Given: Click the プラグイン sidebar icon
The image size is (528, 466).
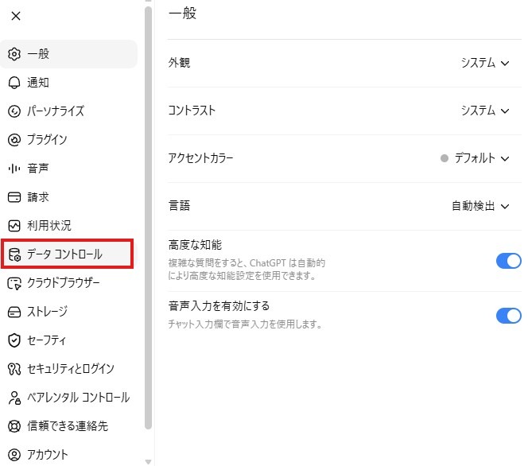Looking at the screenshot, I should [14, 140].
